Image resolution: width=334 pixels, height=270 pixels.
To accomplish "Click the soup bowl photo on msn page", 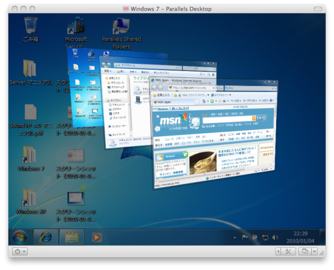I will tap(203, 162).
